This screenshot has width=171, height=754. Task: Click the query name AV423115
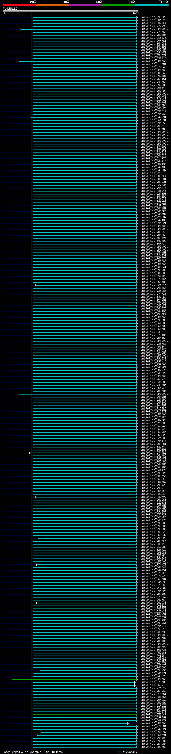tap(10, 9)
